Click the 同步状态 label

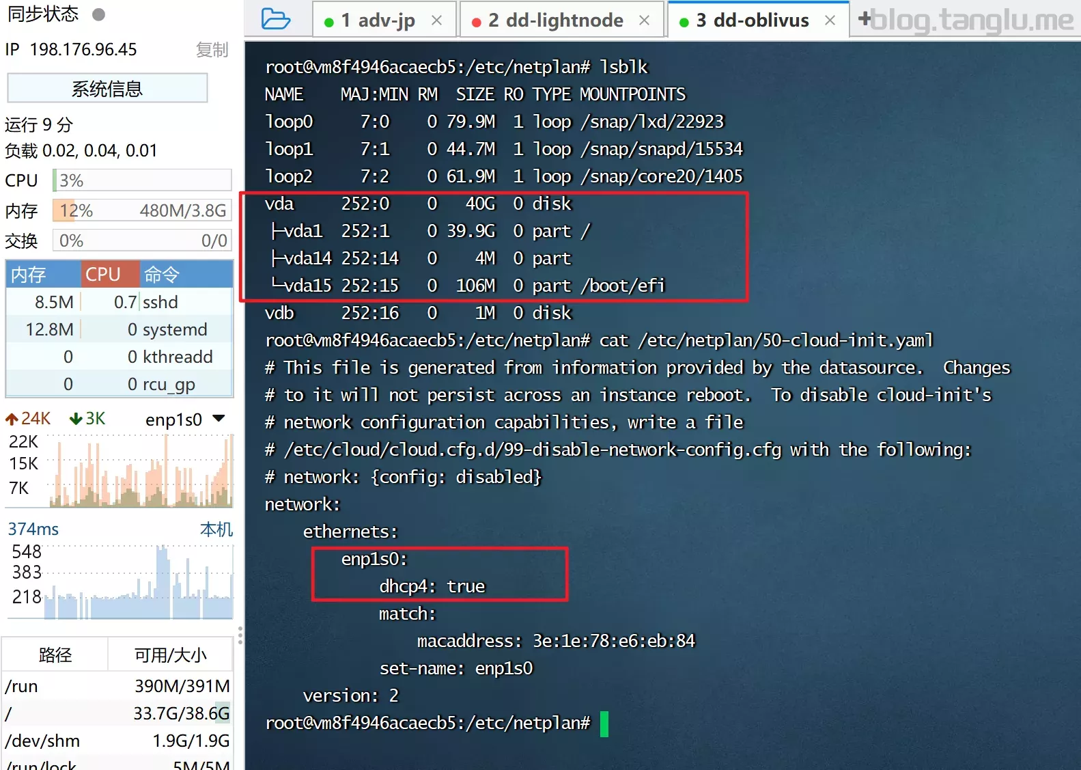pos(43,14)
